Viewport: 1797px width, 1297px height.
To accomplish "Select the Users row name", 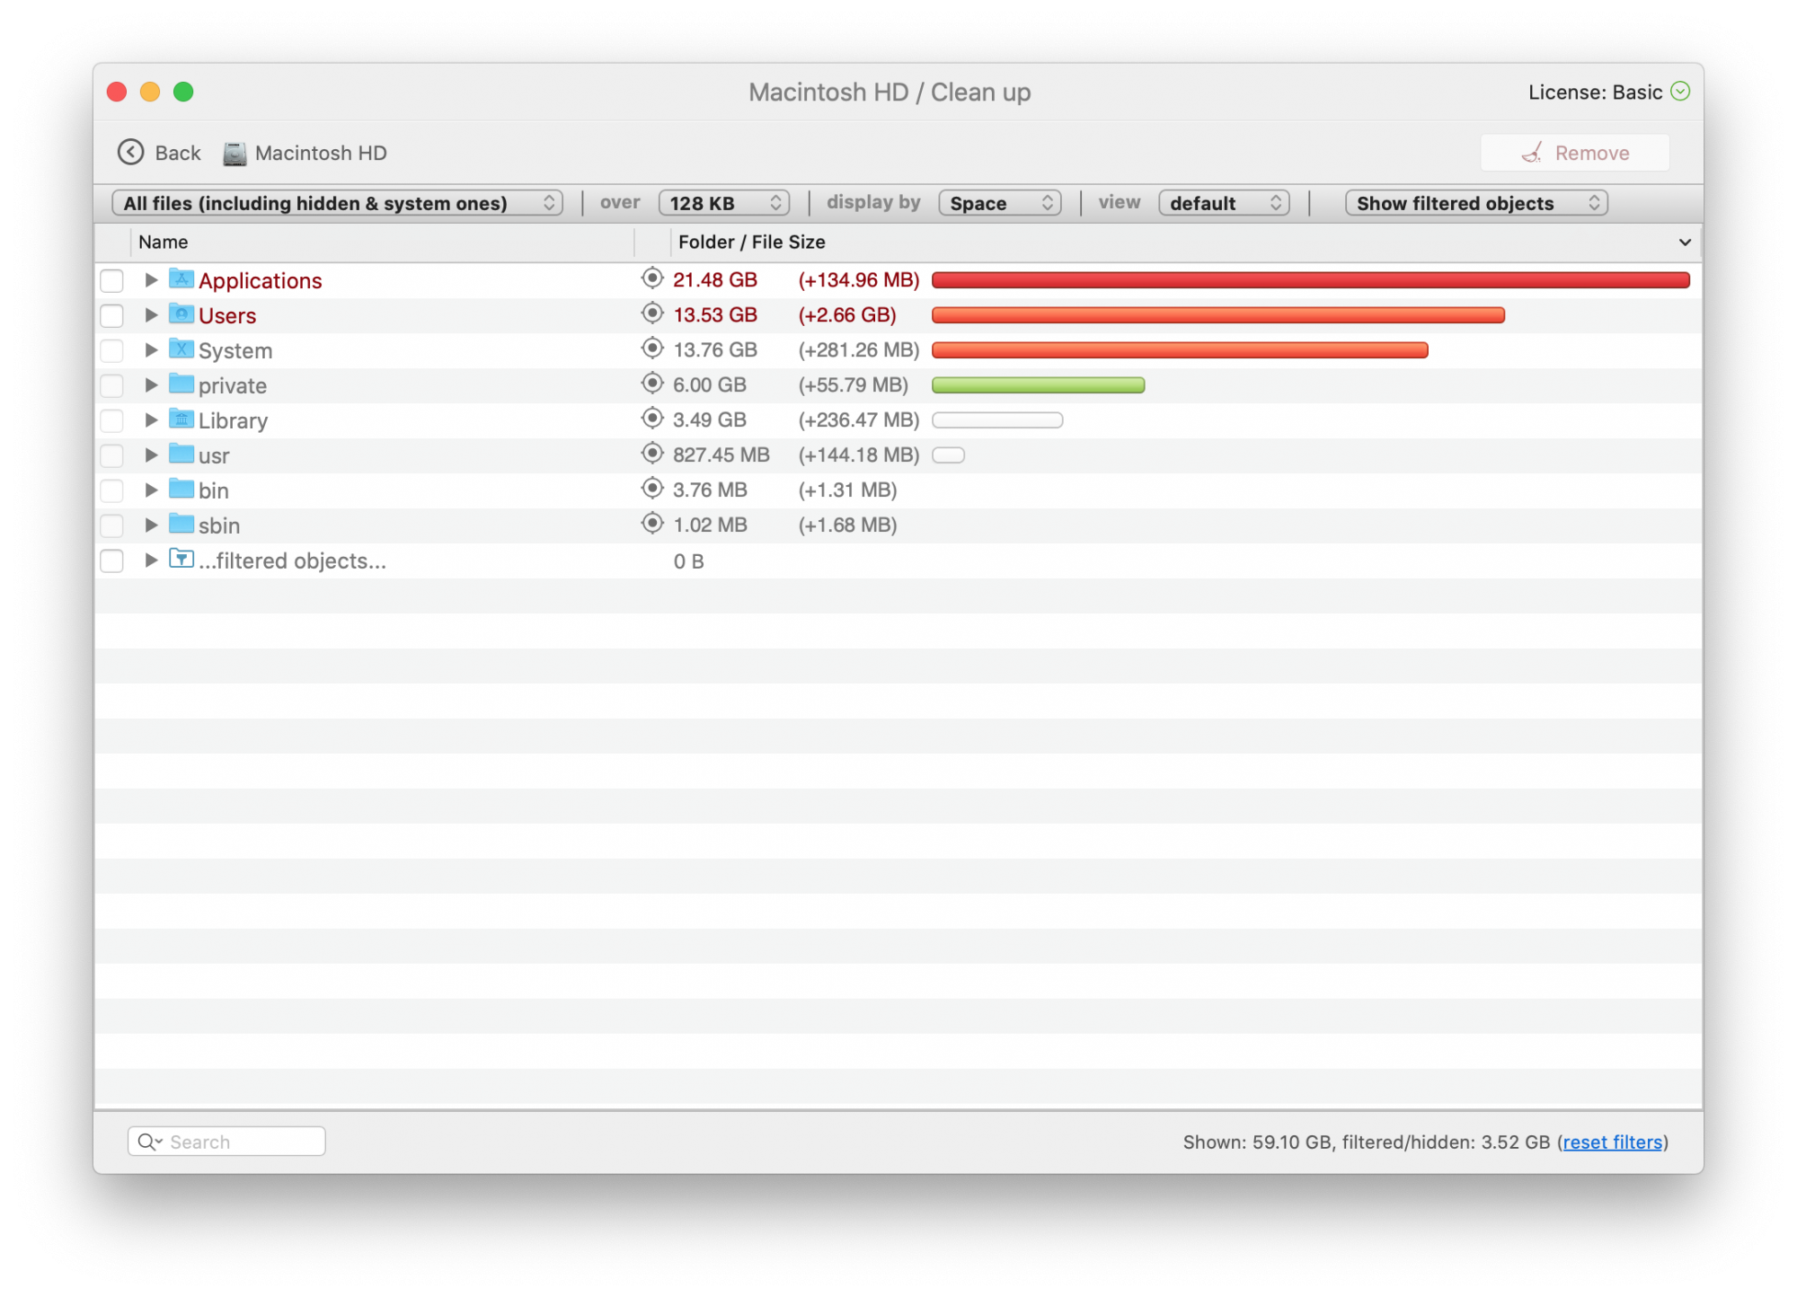I will pos(227,316).
